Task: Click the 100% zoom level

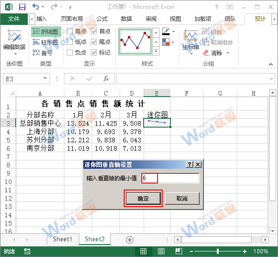Action: (260, 251)
